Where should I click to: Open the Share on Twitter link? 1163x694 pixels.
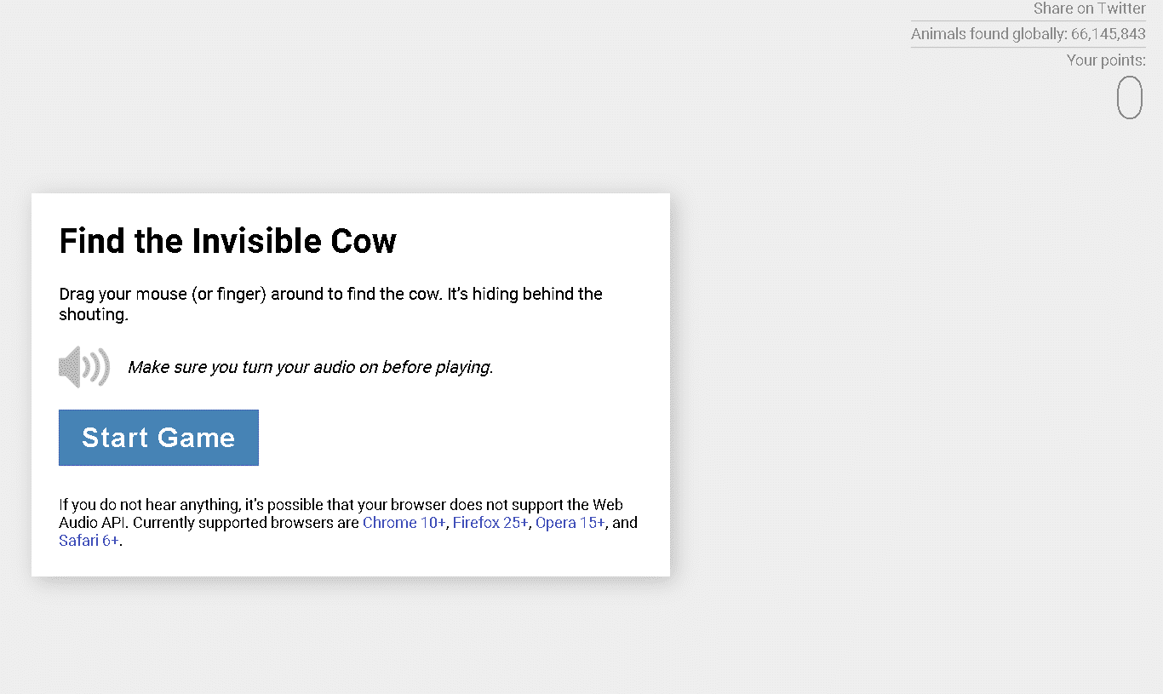(x=1089, y=9)
